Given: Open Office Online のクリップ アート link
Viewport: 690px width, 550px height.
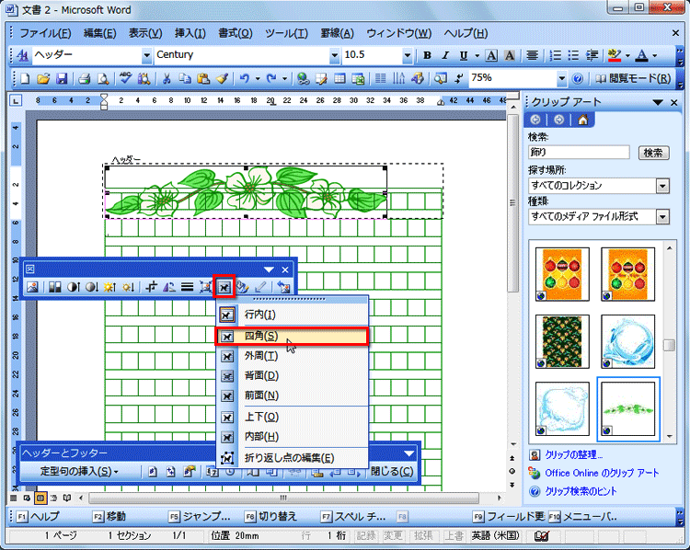Looking at the screenshot, I should [602, 473].
